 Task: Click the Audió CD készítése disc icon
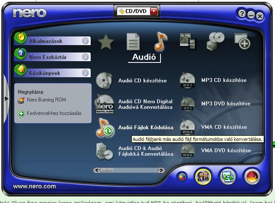click(105, 81)
